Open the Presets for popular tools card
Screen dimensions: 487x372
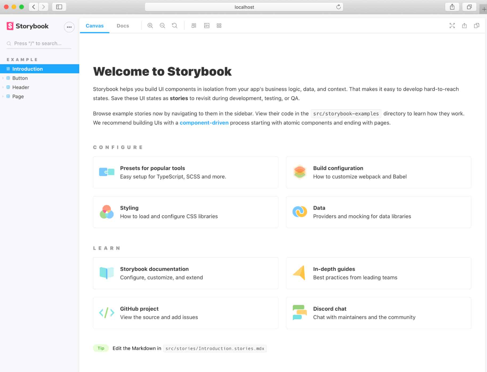186,172
